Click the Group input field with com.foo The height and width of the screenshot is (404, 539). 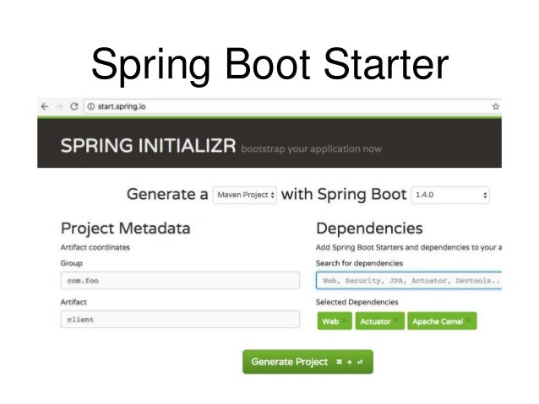(x=180, y=280)
